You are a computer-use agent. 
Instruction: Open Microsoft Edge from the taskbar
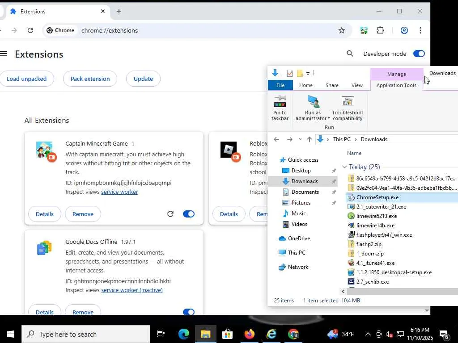(x=184, y=334)
